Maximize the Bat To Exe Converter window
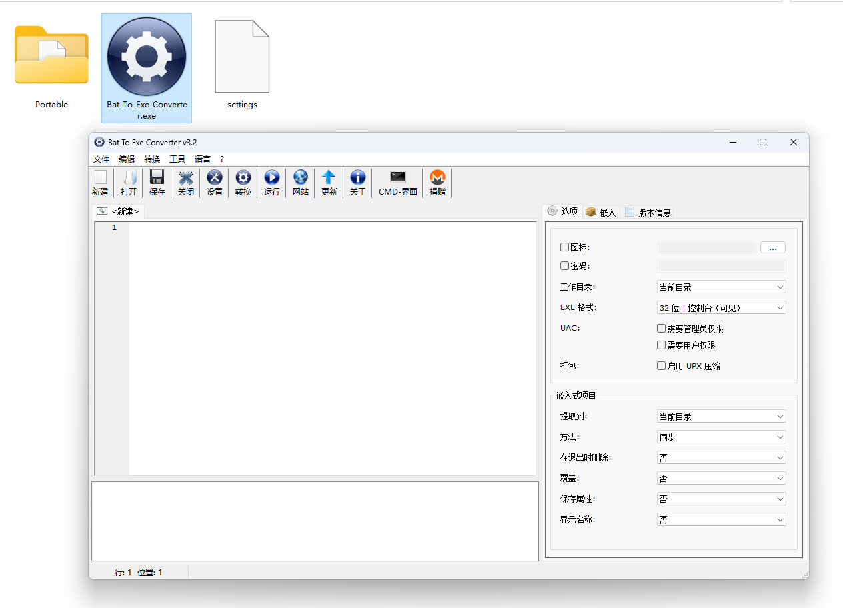 (x=763, y=142)
